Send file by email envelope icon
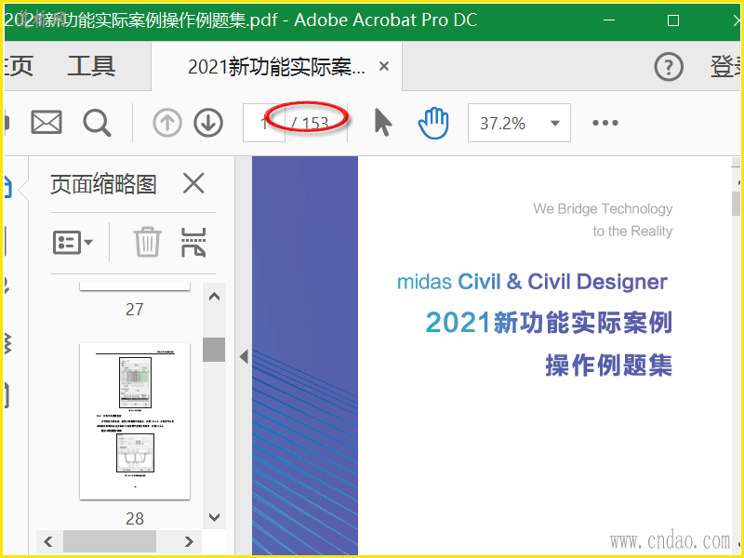Image resolution: width=744 pixels, height=558 pixels. [46, 123]
